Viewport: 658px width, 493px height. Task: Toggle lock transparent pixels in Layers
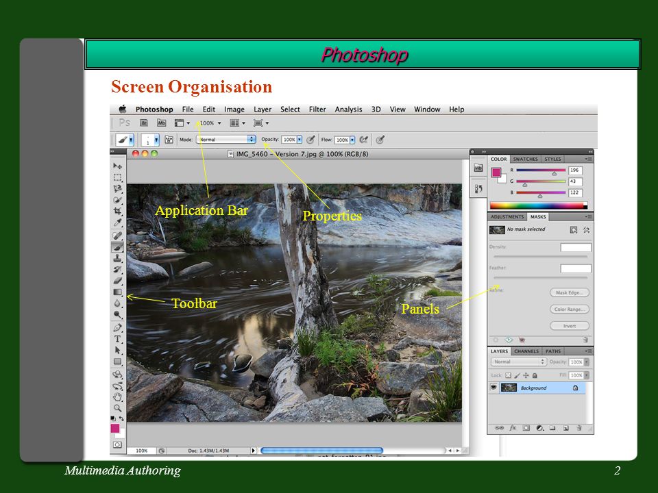point(508,375)
